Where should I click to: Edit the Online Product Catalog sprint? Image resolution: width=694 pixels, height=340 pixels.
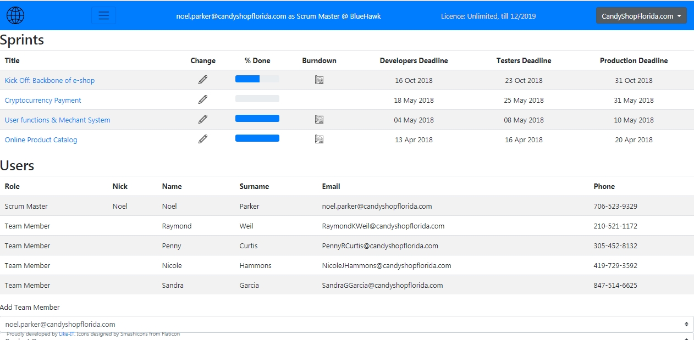[203, 139]
